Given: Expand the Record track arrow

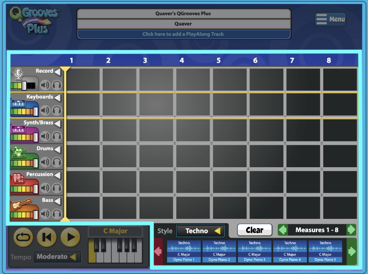Looking at the screenshot, I should (x=57, y=71).
